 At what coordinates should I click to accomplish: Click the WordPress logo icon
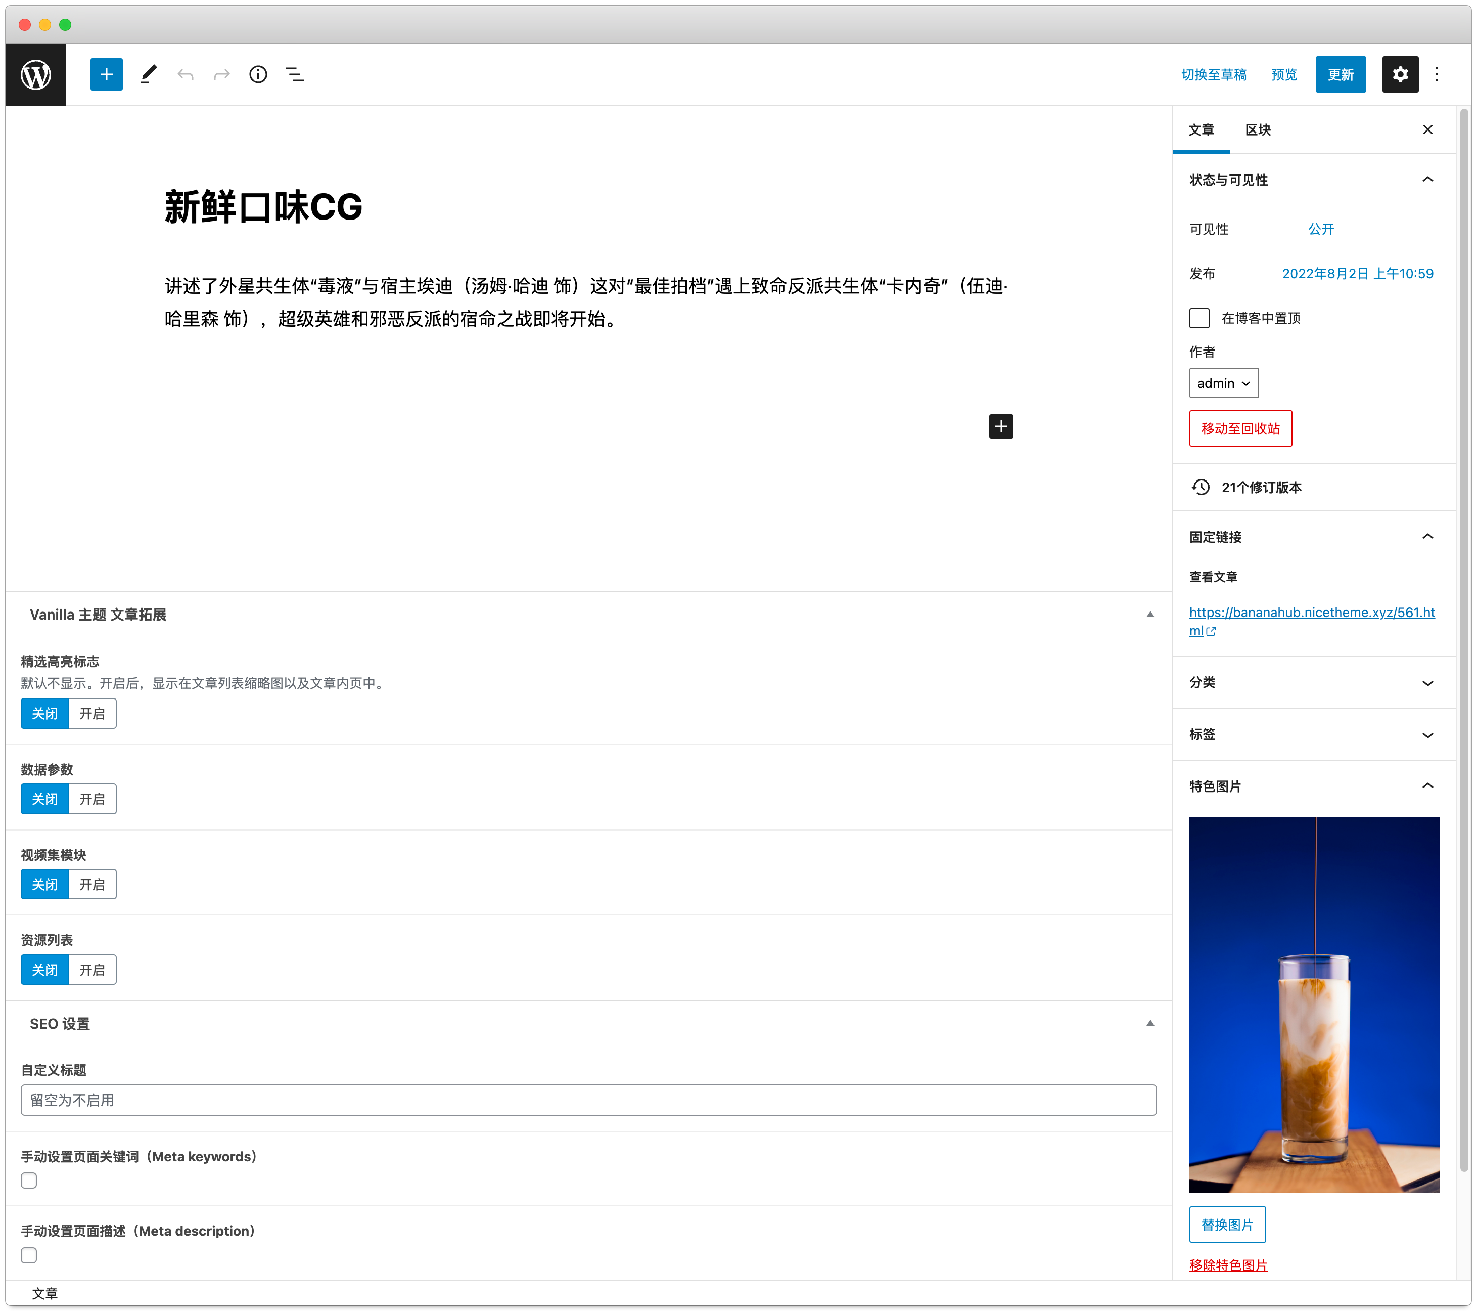pos(35,74)
